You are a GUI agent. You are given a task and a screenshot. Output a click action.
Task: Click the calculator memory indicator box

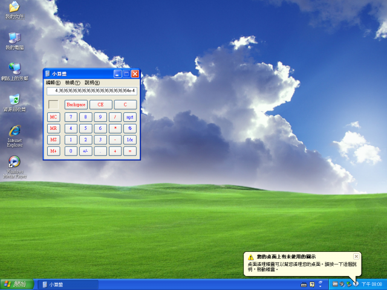pyautogui.click(x=53, y=105)
